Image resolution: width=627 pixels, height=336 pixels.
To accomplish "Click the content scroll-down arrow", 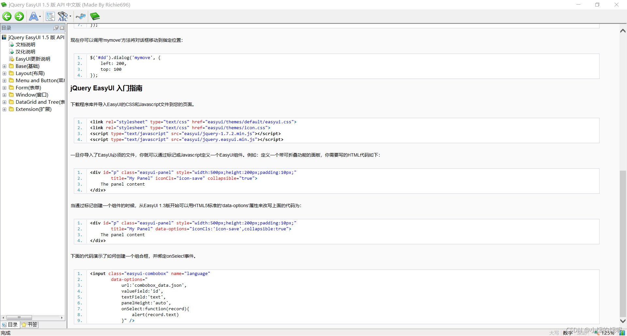I will coord(623,321).
